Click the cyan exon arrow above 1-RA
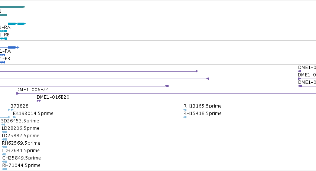 pos(13,24)
